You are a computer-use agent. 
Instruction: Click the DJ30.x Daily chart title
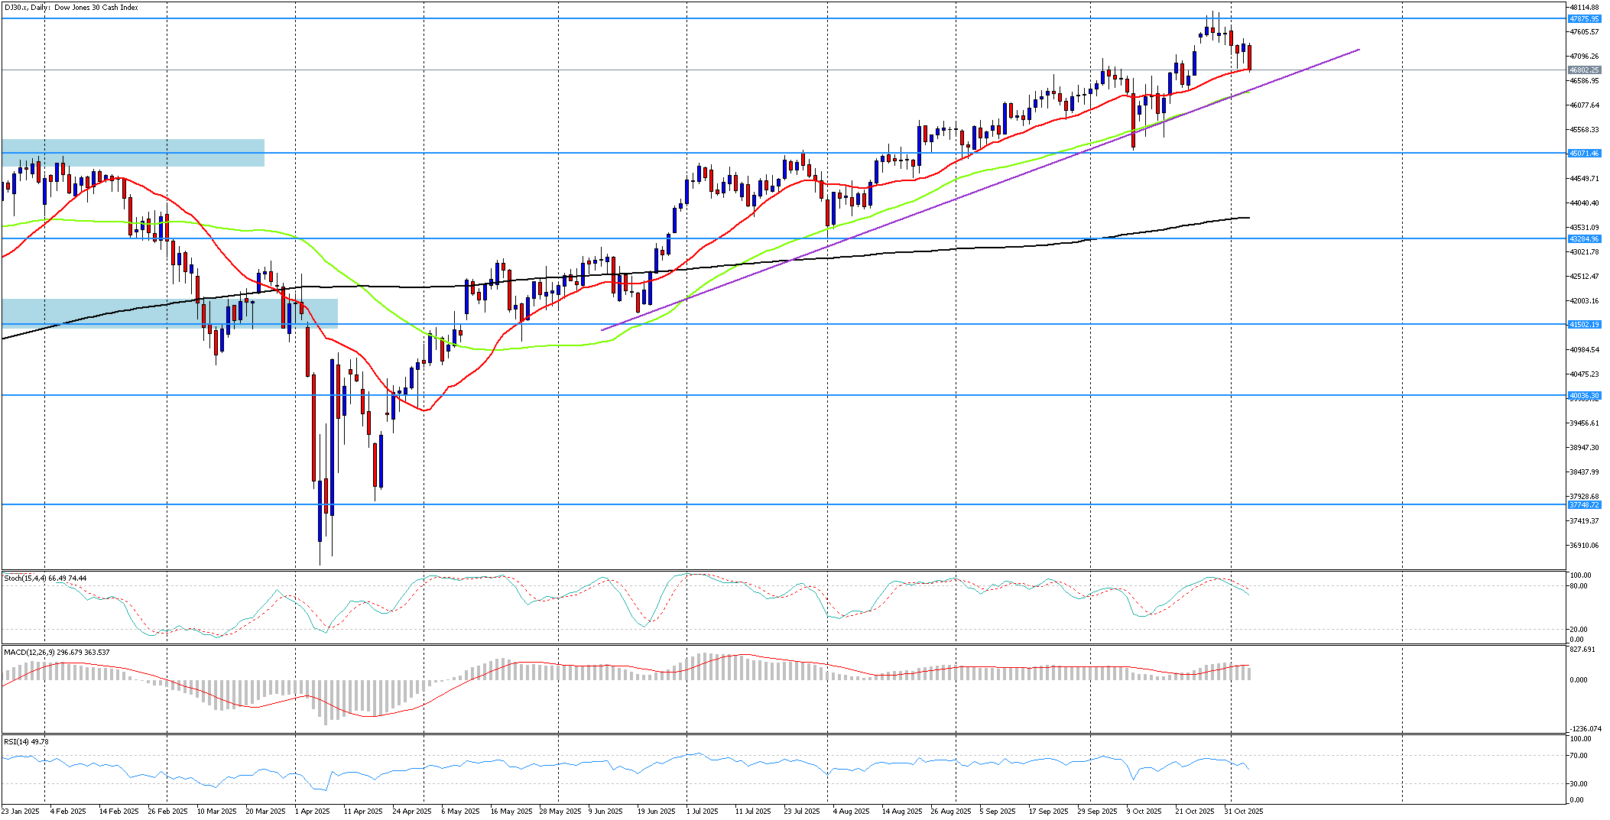(71, 8)
